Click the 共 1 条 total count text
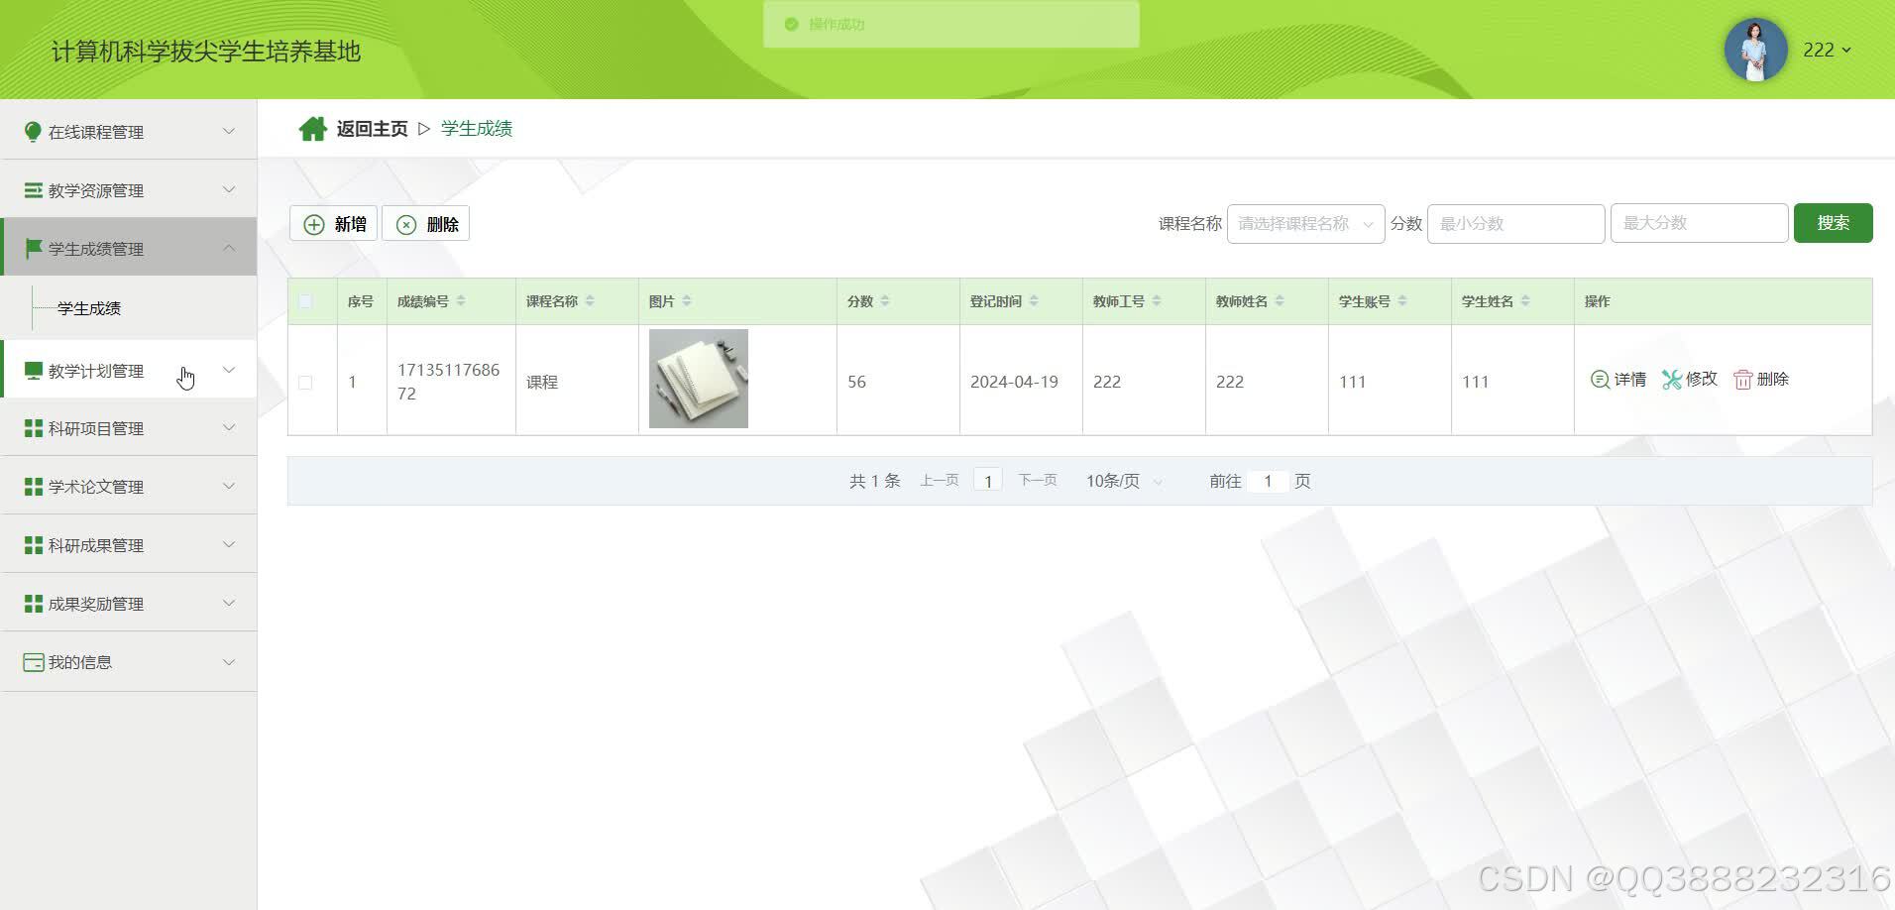 tap(874, 481)
